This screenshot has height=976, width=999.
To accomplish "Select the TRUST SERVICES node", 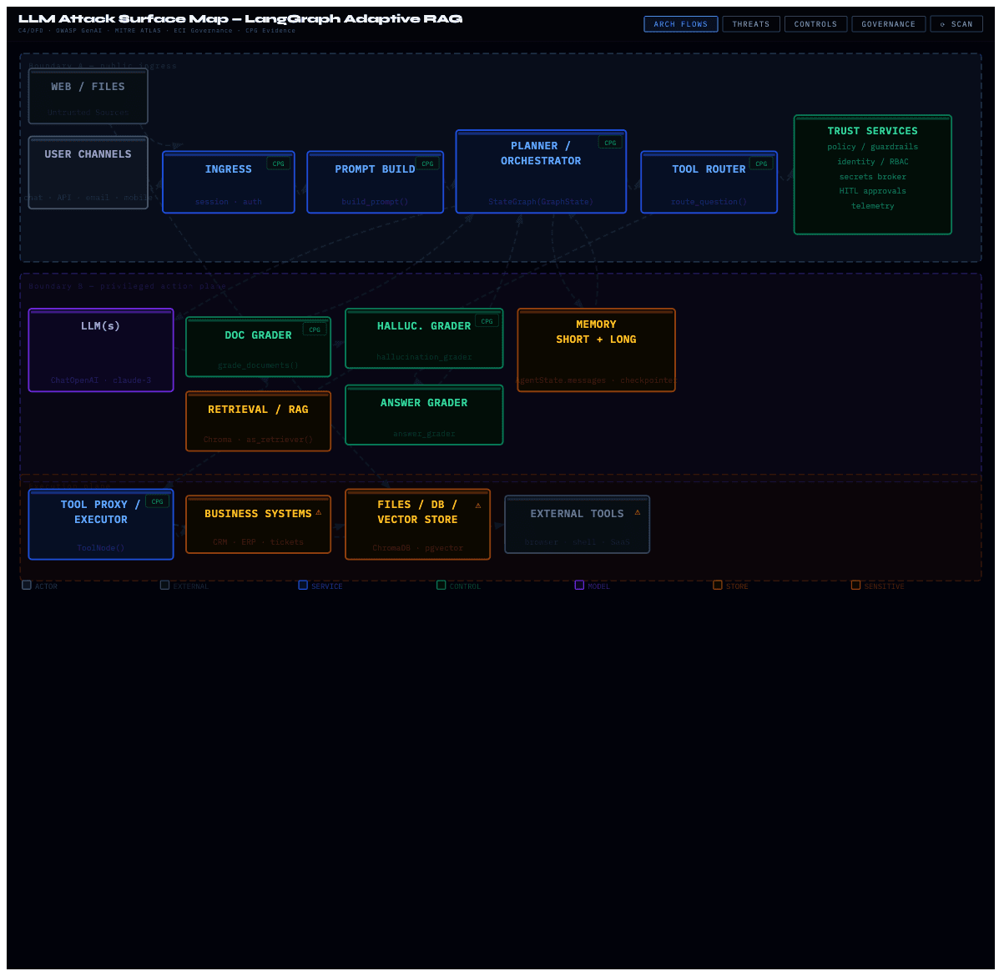I will (872, 175).
